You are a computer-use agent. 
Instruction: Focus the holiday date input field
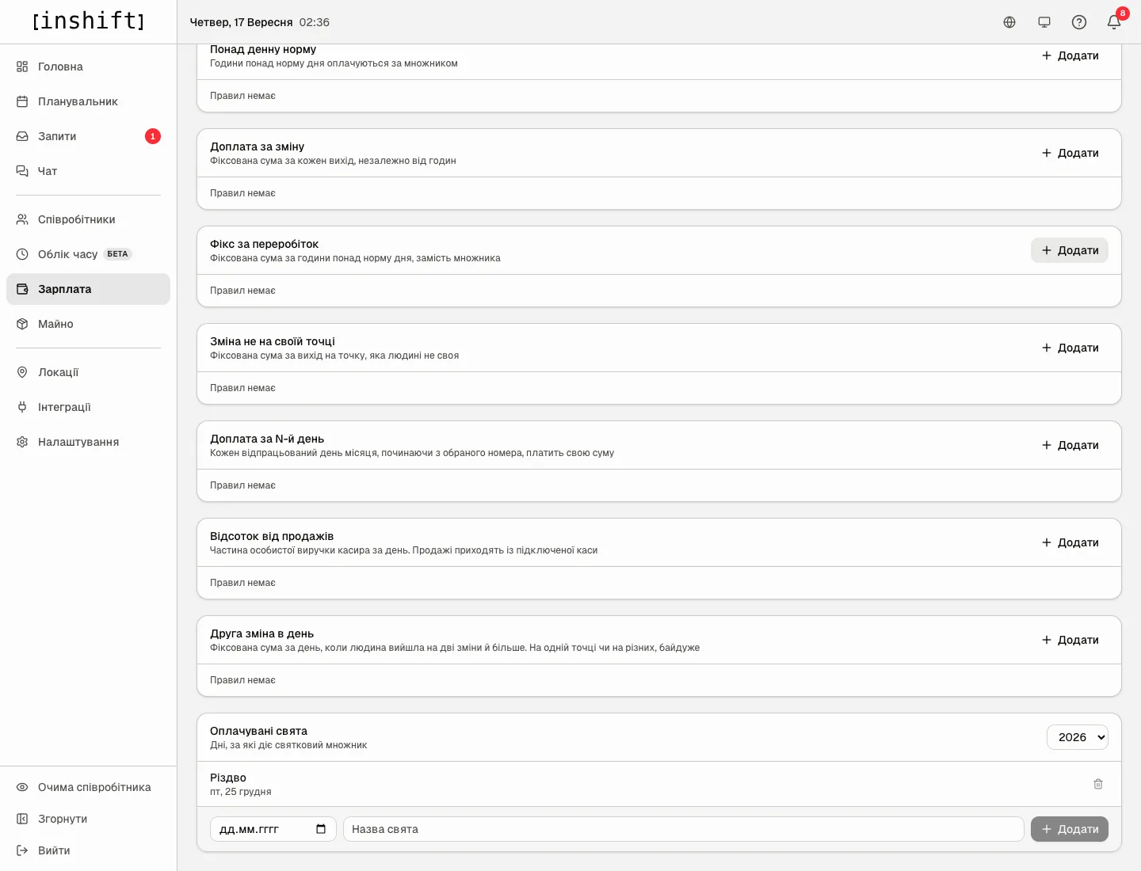coord(273,829)
